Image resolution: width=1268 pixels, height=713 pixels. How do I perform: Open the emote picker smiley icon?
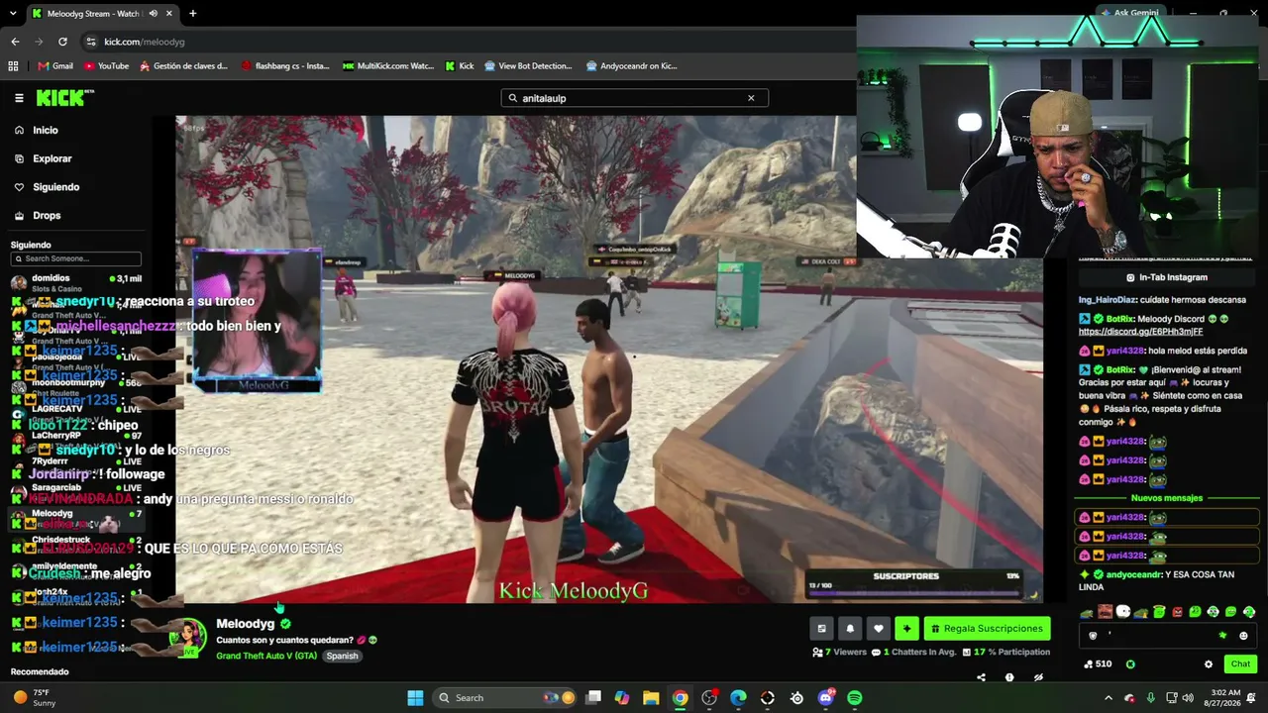(x=1243, y=636)
